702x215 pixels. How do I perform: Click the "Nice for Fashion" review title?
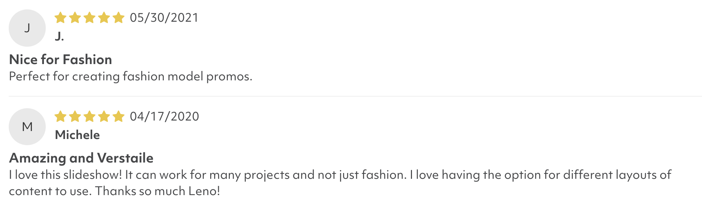pos(61,60)
